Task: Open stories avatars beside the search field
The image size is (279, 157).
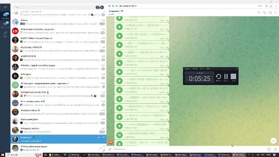Action: (x=100, y=7)
